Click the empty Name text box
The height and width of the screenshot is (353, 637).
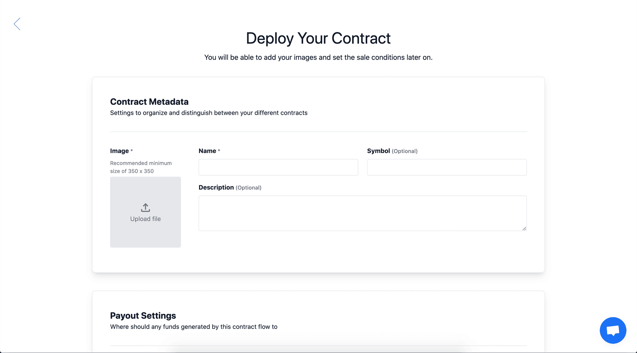pos(278,167)
